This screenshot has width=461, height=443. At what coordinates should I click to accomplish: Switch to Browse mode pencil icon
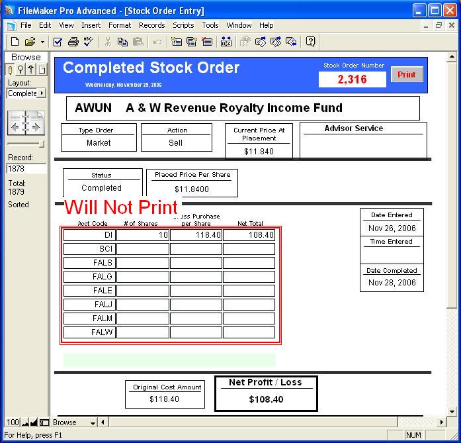click(10, 70)
